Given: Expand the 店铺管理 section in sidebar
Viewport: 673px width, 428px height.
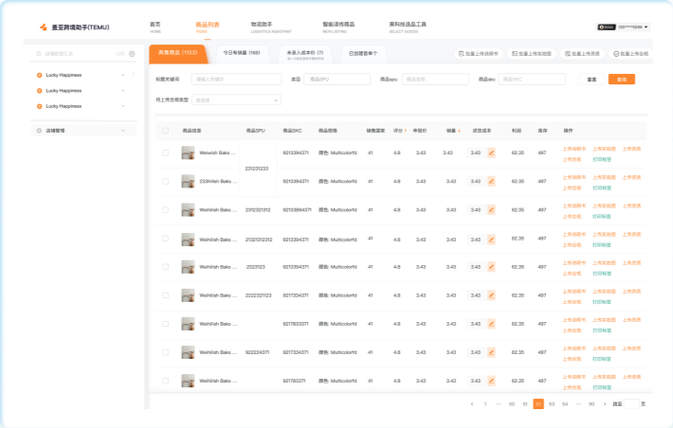Looking at the screenshot, I should 122,130.
